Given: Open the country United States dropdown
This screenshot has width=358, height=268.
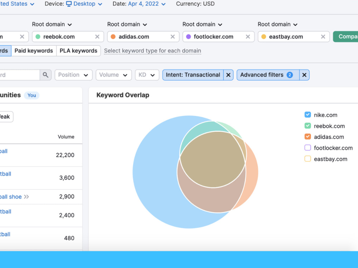Looking at the screenshot, I should 17,4.
